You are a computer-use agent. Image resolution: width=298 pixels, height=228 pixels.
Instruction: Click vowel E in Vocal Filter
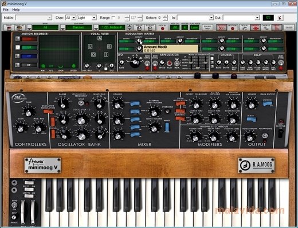tap(109, 46)
